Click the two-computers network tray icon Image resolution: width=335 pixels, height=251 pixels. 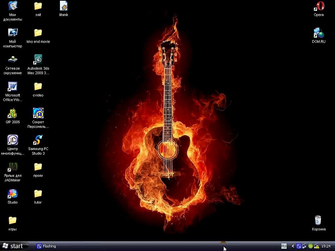click(304, 246)
